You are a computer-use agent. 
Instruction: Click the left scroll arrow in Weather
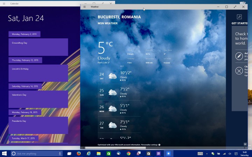83,148
